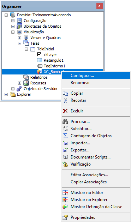Select the ckLayer tree label
Screen dimensions: 131x222
50,55
